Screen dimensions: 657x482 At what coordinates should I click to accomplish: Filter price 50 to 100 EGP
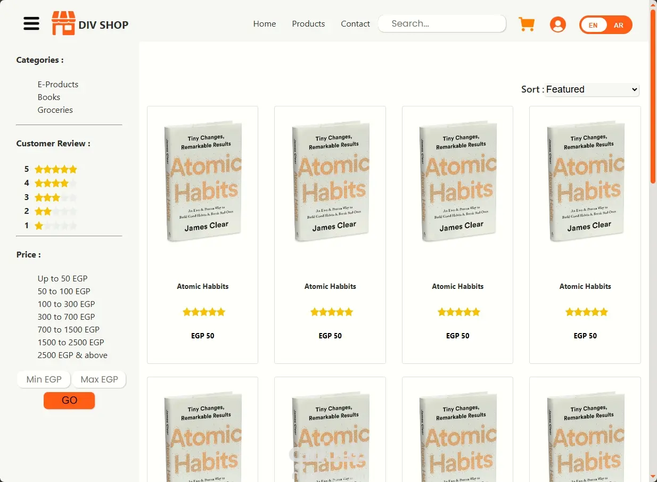[x=64, y=291]
